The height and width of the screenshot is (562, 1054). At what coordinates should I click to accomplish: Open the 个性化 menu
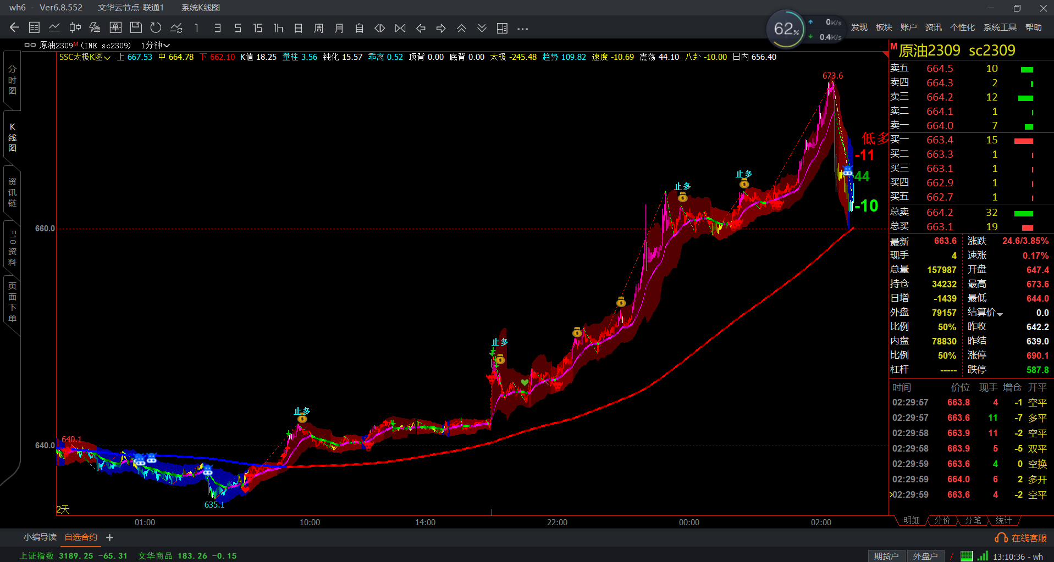[963, 27]
